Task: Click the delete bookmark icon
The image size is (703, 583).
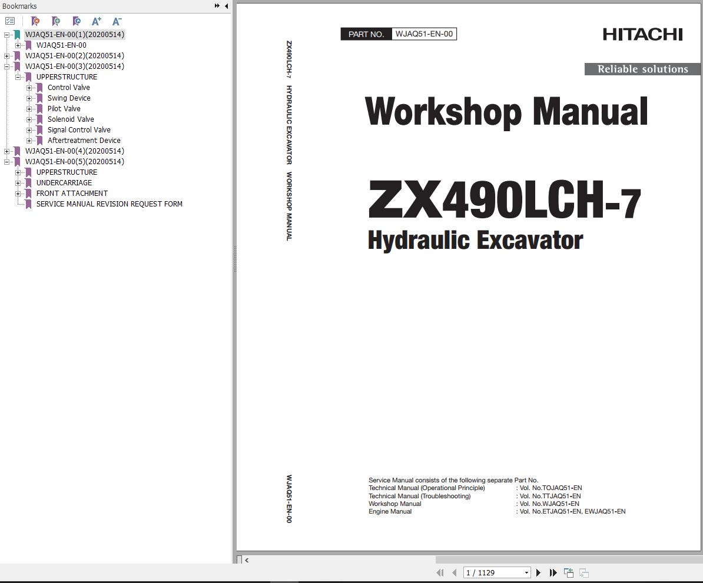Action: pos(35,21)
